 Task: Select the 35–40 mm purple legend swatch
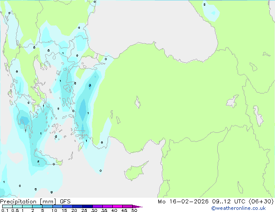click(108, 206)
